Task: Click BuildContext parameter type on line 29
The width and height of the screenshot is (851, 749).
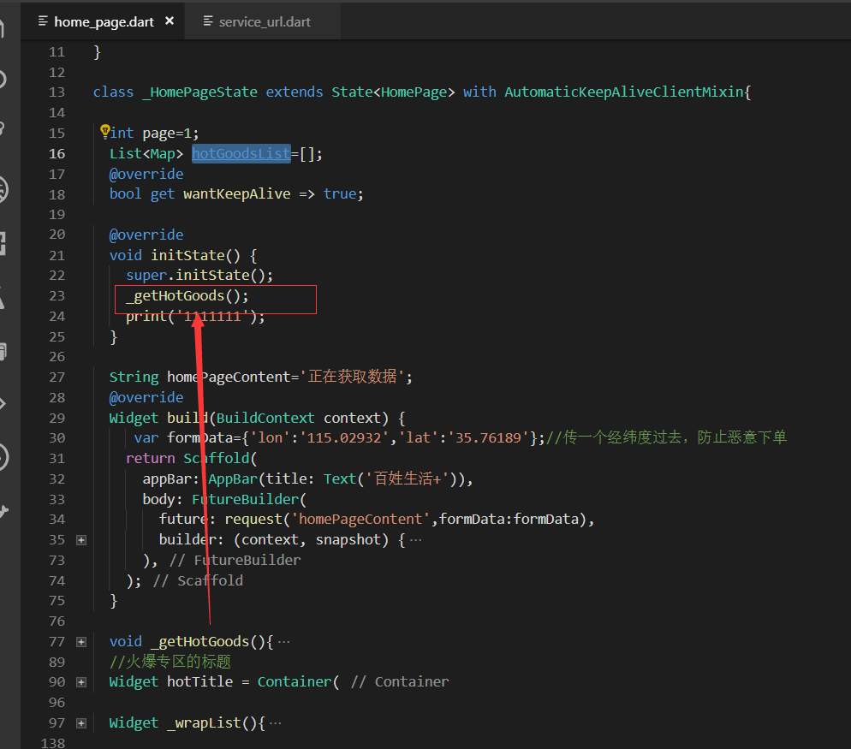Action: (265, 418)
